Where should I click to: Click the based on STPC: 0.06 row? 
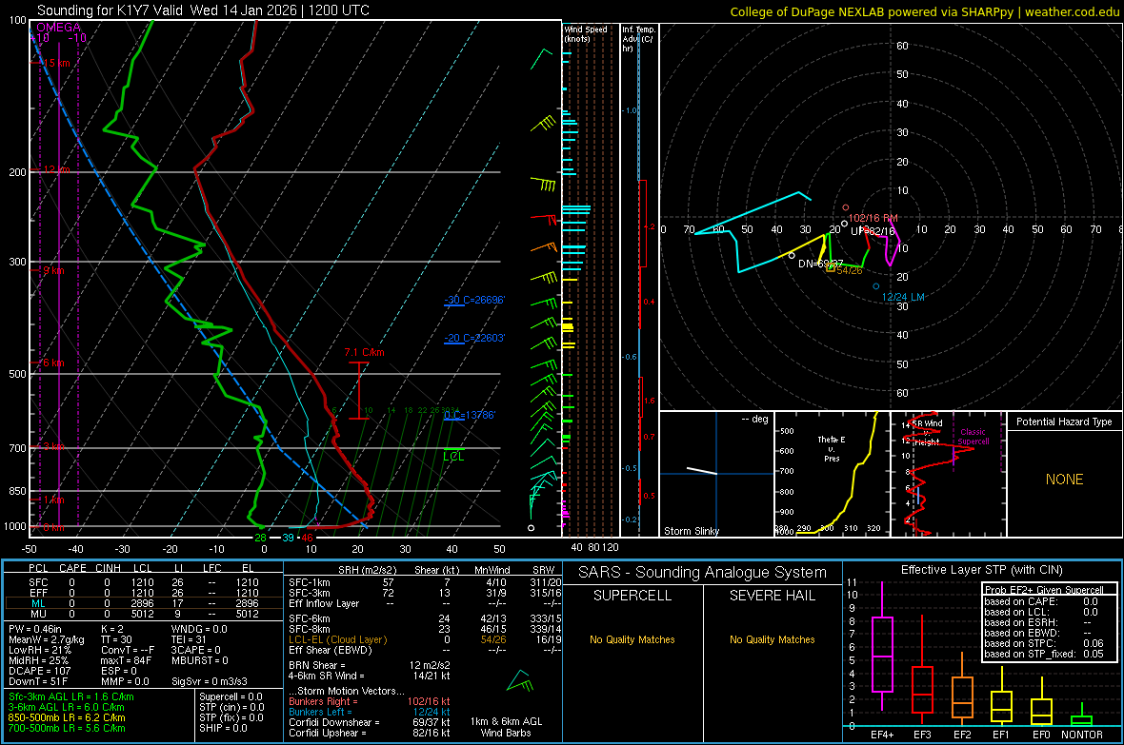coord(1043,643)
